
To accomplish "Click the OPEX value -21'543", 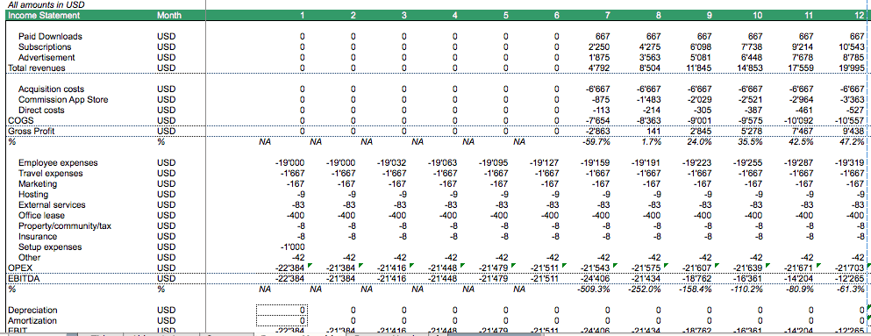I will [x=596, y=268].
